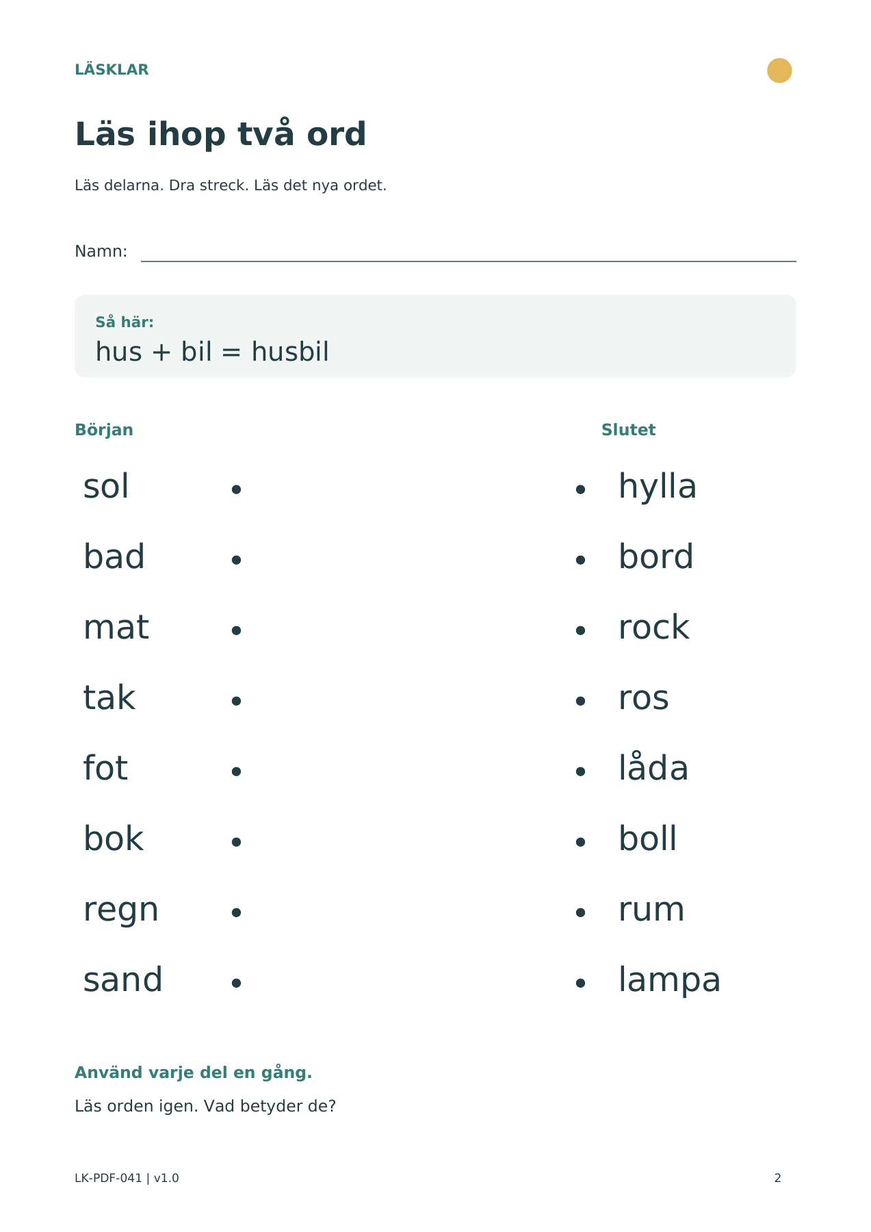Screen dimensions: 871x1232
Task: Click the dot beside lampa
Action: pyautogui.click(x=581, y=983)
